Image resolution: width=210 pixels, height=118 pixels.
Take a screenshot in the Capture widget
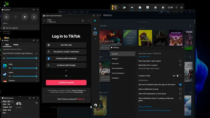tap(6, 17)
